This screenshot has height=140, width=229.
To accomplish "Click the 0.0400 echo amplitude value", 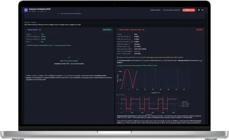I will (137, 42).
